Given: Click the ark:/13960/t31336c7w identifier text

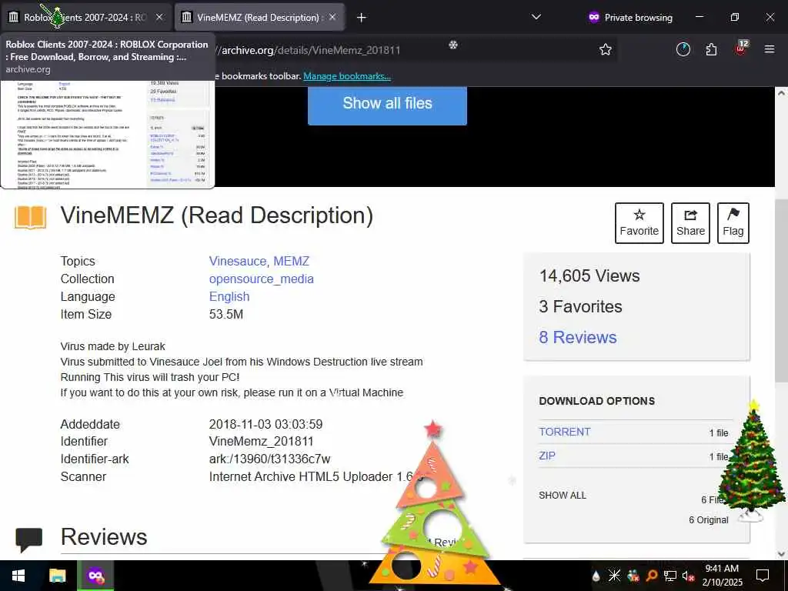Looking at the screenshot, I should point(270,459).
